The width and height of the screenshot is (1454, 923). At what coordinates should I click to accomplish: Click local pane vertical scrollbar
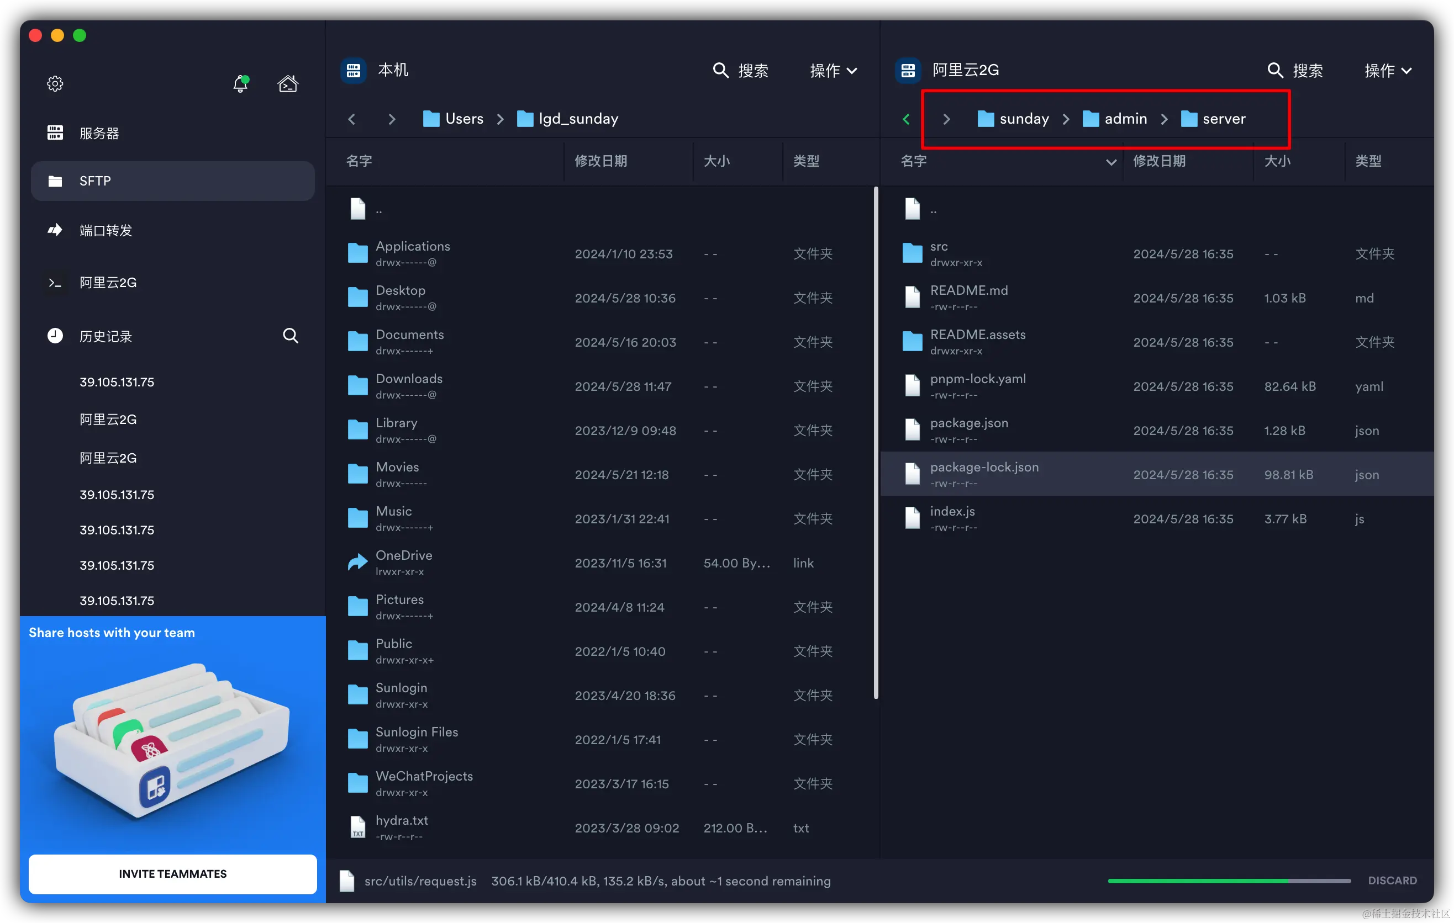[876, 443]
